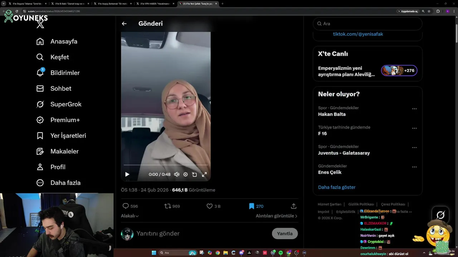Open Gizlilik Politikası footer link
Screen dimensions: 458x257
coord(361,204)
